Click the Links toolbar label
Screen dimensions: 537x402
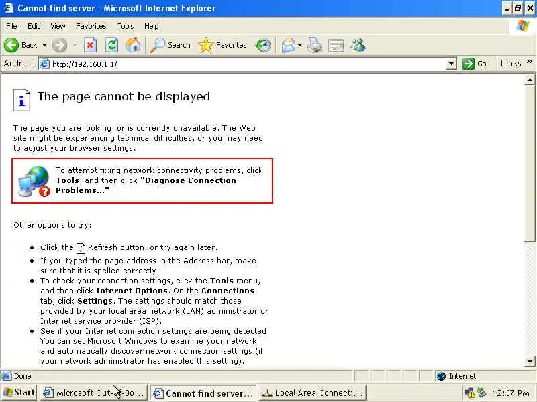pos(511,63)
